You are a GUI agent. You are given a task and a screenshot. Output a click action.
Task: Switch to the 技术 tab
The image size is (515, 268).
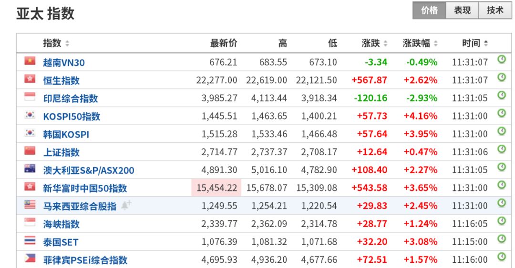(x=495, y=10)
